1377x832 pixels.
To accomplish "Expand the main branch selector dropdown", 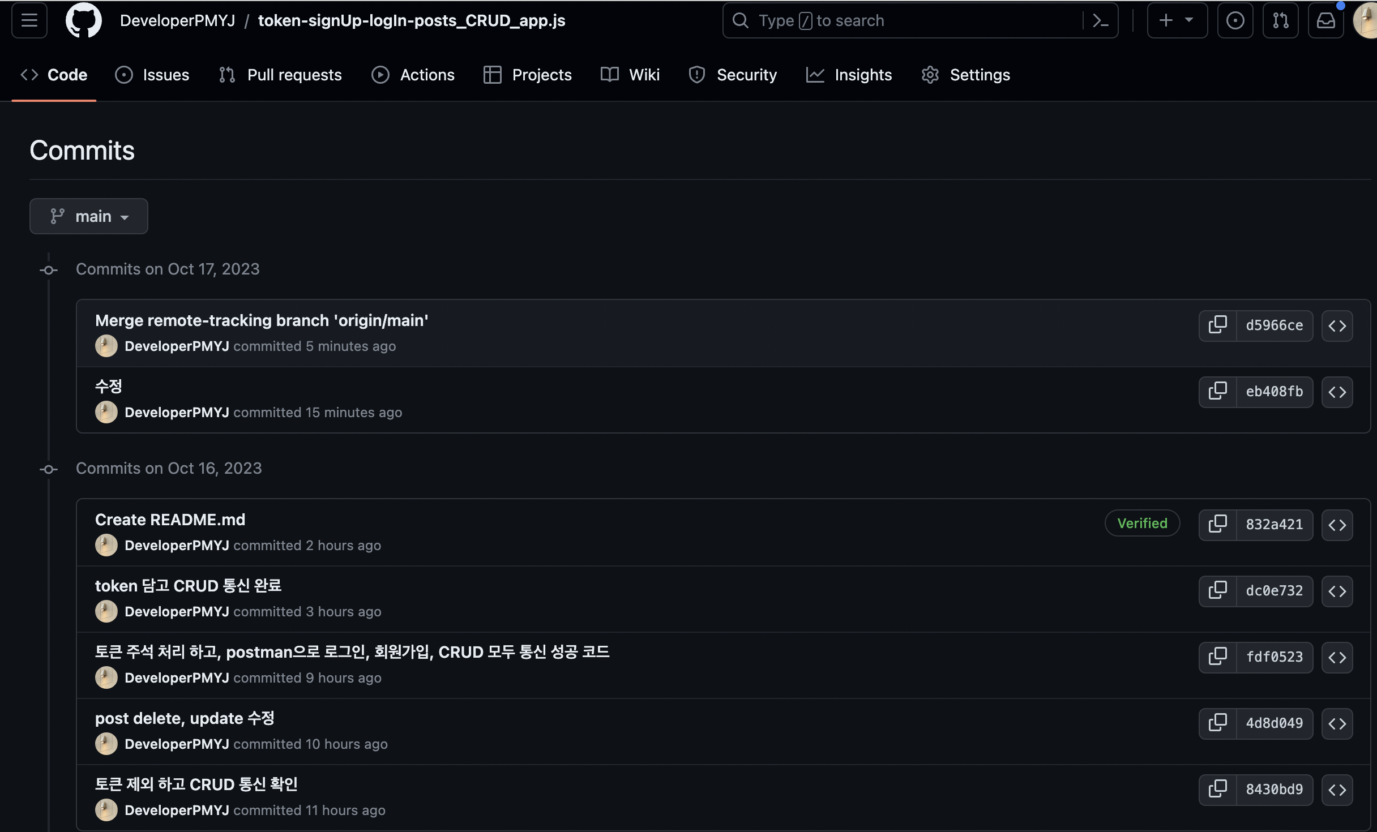I will (89, 216).
